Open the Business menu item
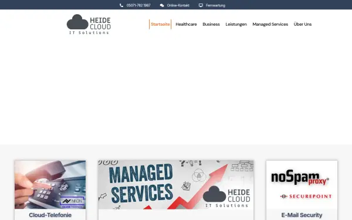 click(x=211, y=24)
